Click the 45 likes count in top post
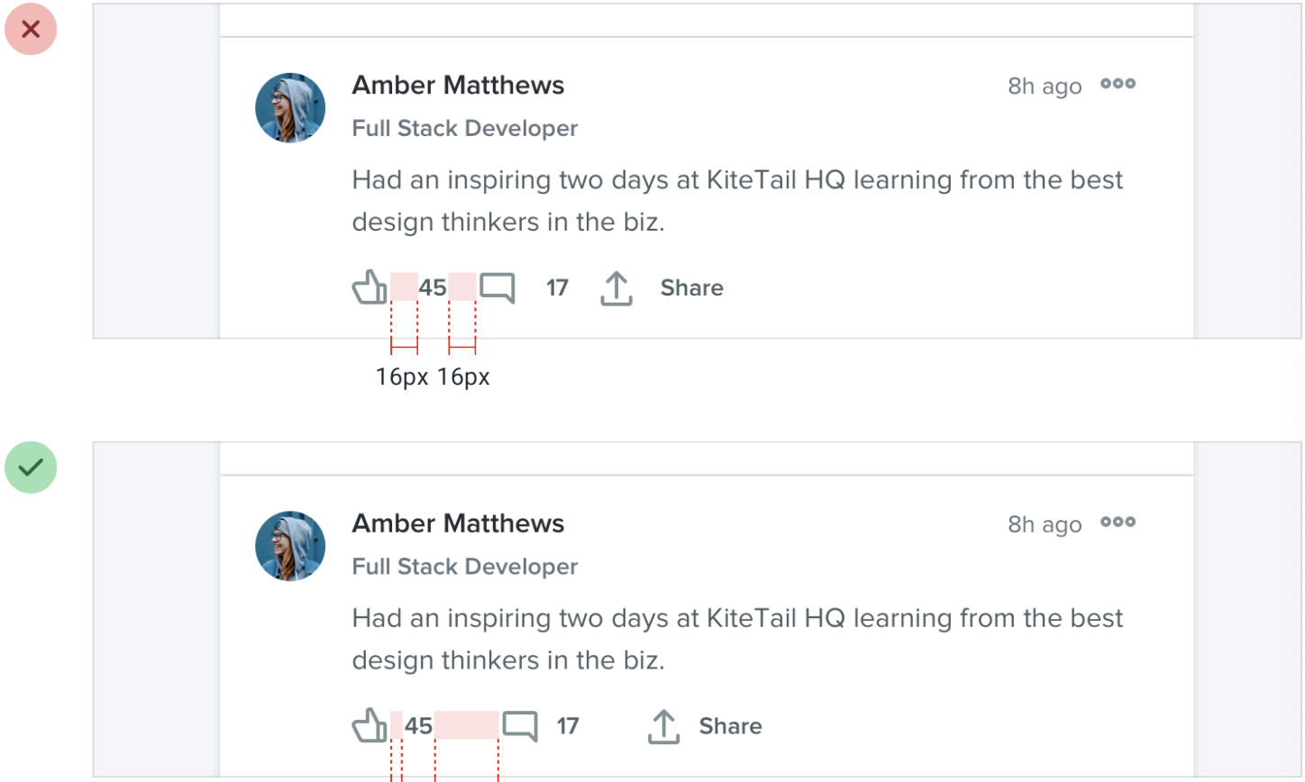This screenshot has height=782, width=1305. pyautogui.click(x=433, y=288)
